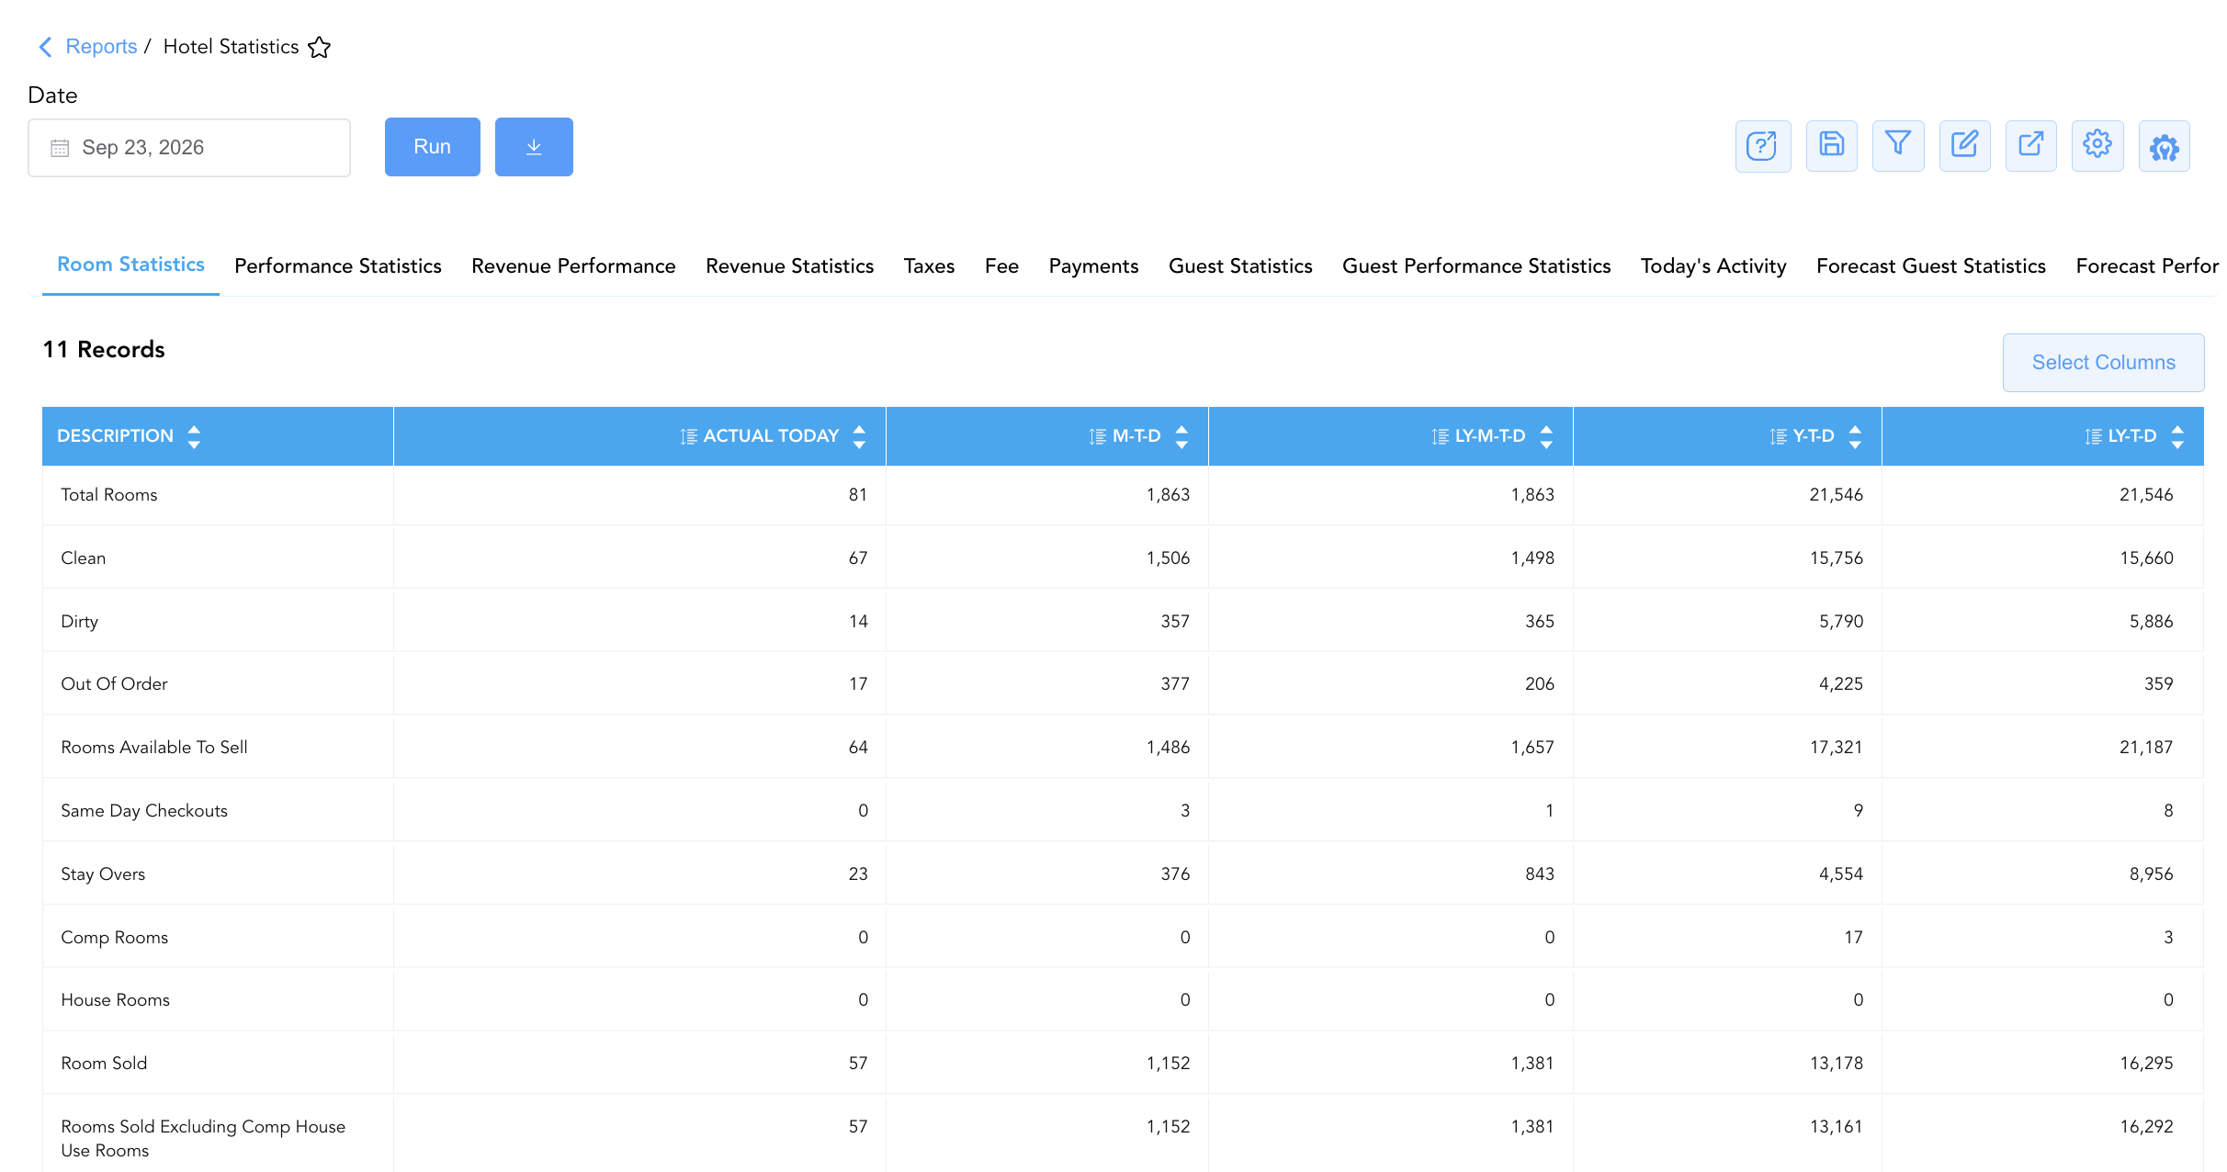Viewport: 2227px width, 1172px height.
Task: Switch to Today's Activity tab
Action: pyautogui.click(x=1713, y=266)
